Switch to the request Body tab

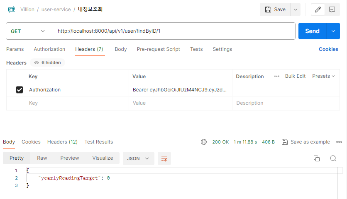[121, 49]
